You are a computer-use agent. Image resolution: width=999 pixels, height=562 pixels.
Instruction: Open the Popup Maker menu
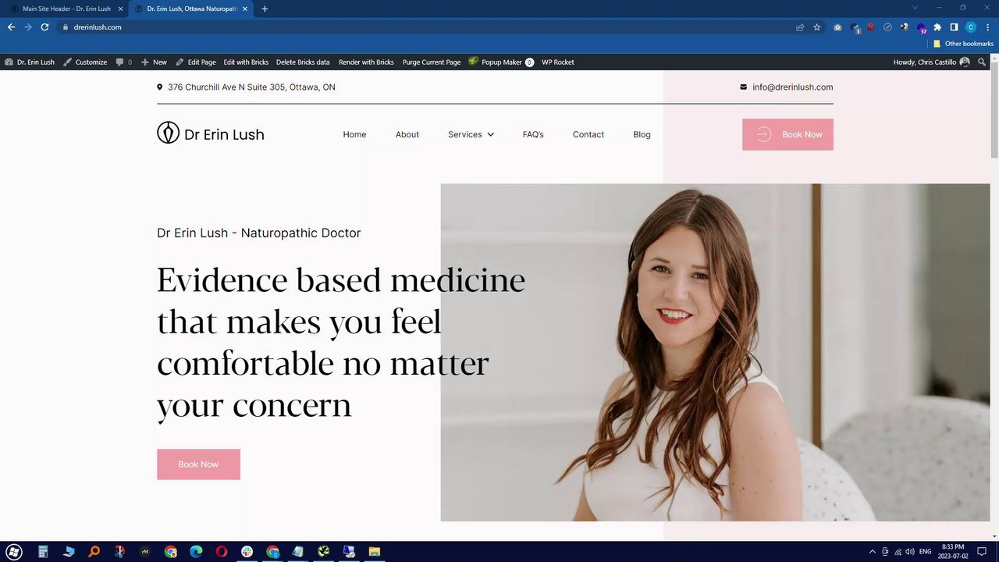501,62
